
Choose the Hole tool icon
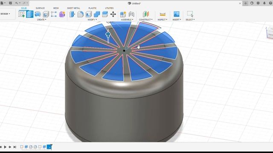pos(46,14)
